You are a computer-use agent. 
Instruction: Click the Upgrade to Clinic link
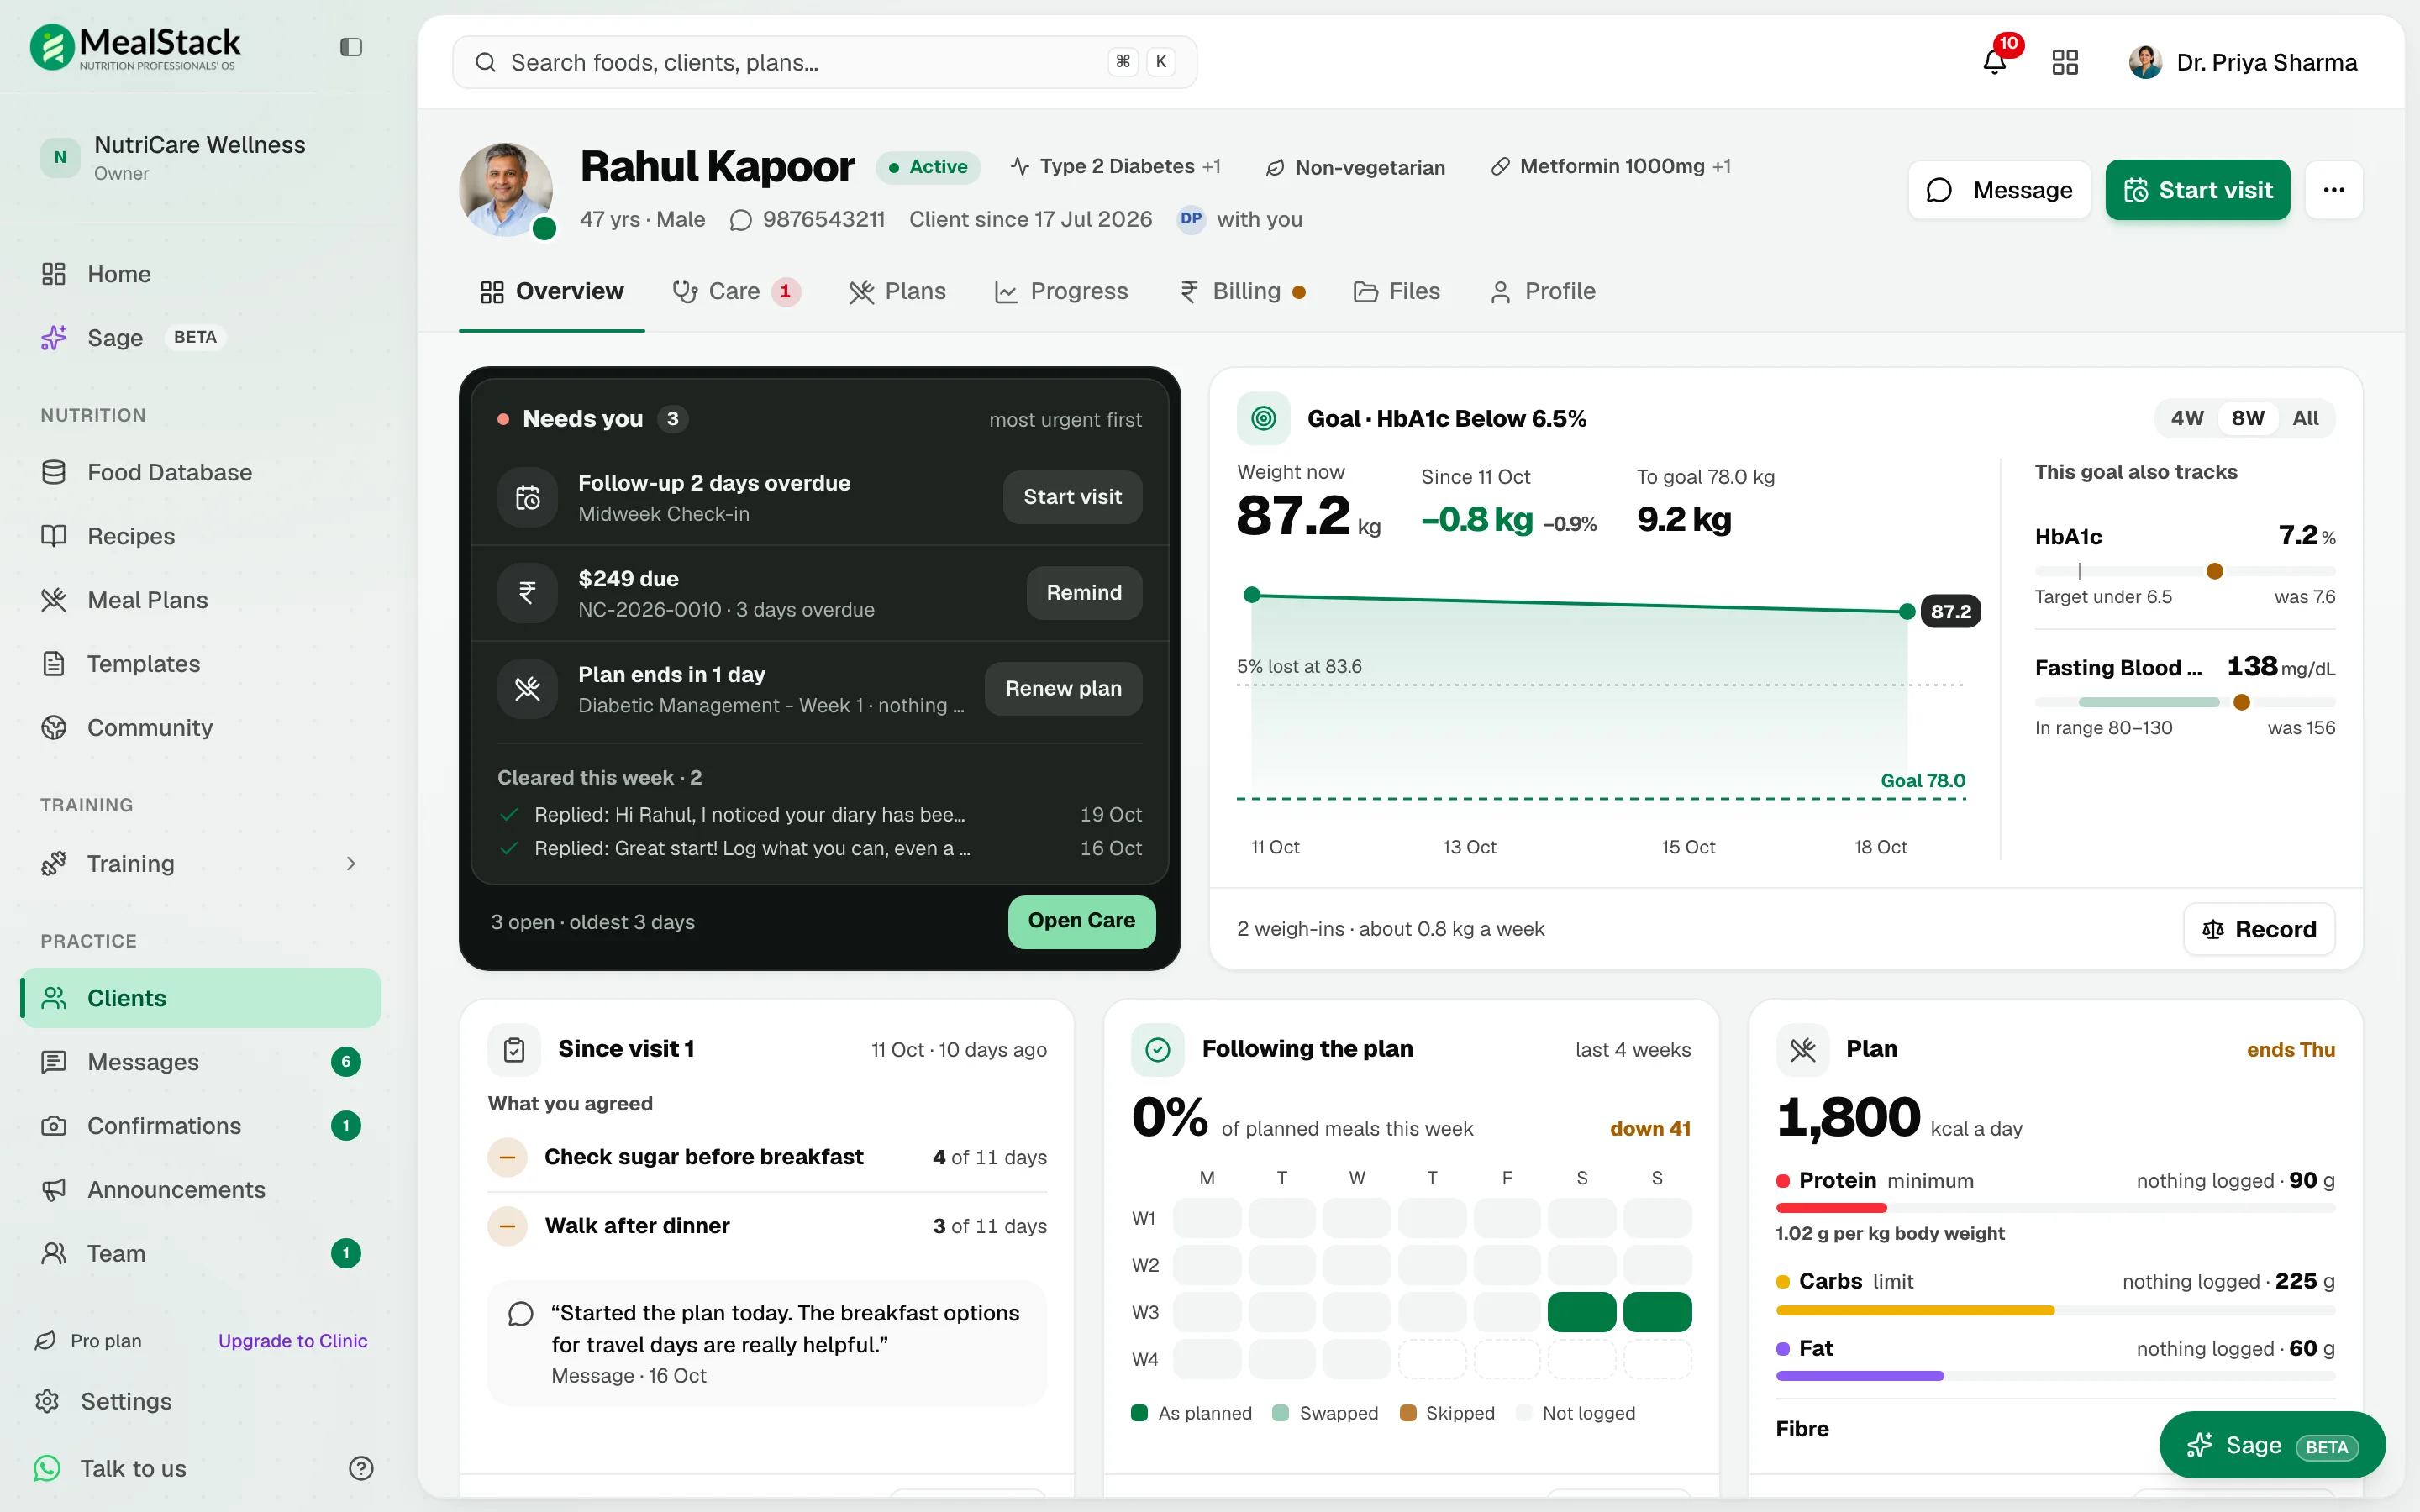coord(292,1340)
